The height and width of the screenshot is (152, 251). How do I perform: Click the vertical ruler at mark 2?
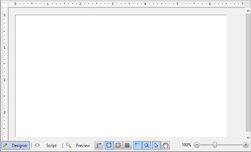4,80
